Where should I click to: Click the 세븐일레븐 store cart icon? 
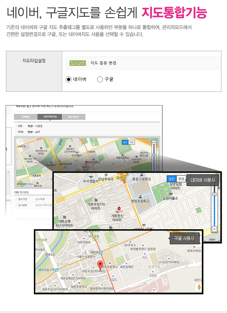click(126, 264)
